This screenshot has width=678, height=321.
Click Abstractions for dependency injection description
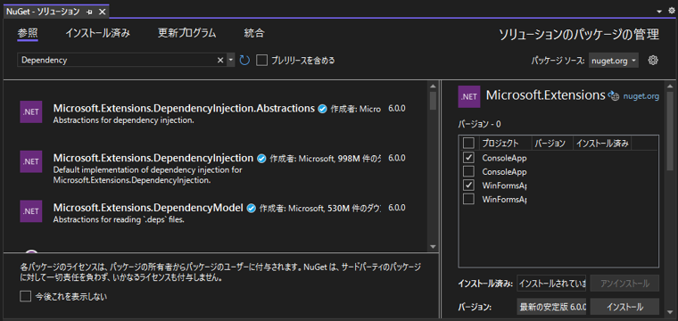[123, 120]
